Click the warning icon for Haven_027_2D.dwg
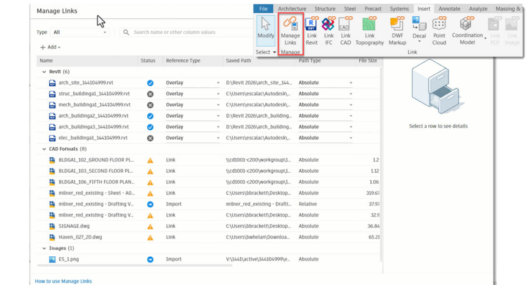Screen dimensions: 528x285 coord(150,238)
